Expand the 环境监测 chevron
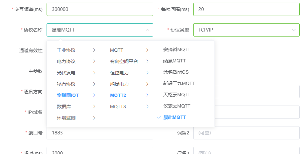The width and height of the screenshot is (305, 157). 94,118
